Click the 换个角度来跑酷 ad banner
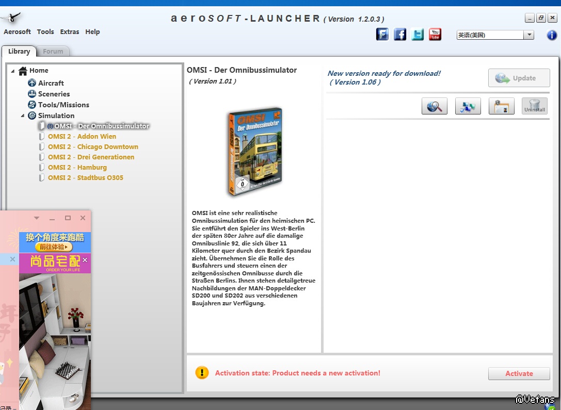 pyautogui.click(x=55, y=242)
